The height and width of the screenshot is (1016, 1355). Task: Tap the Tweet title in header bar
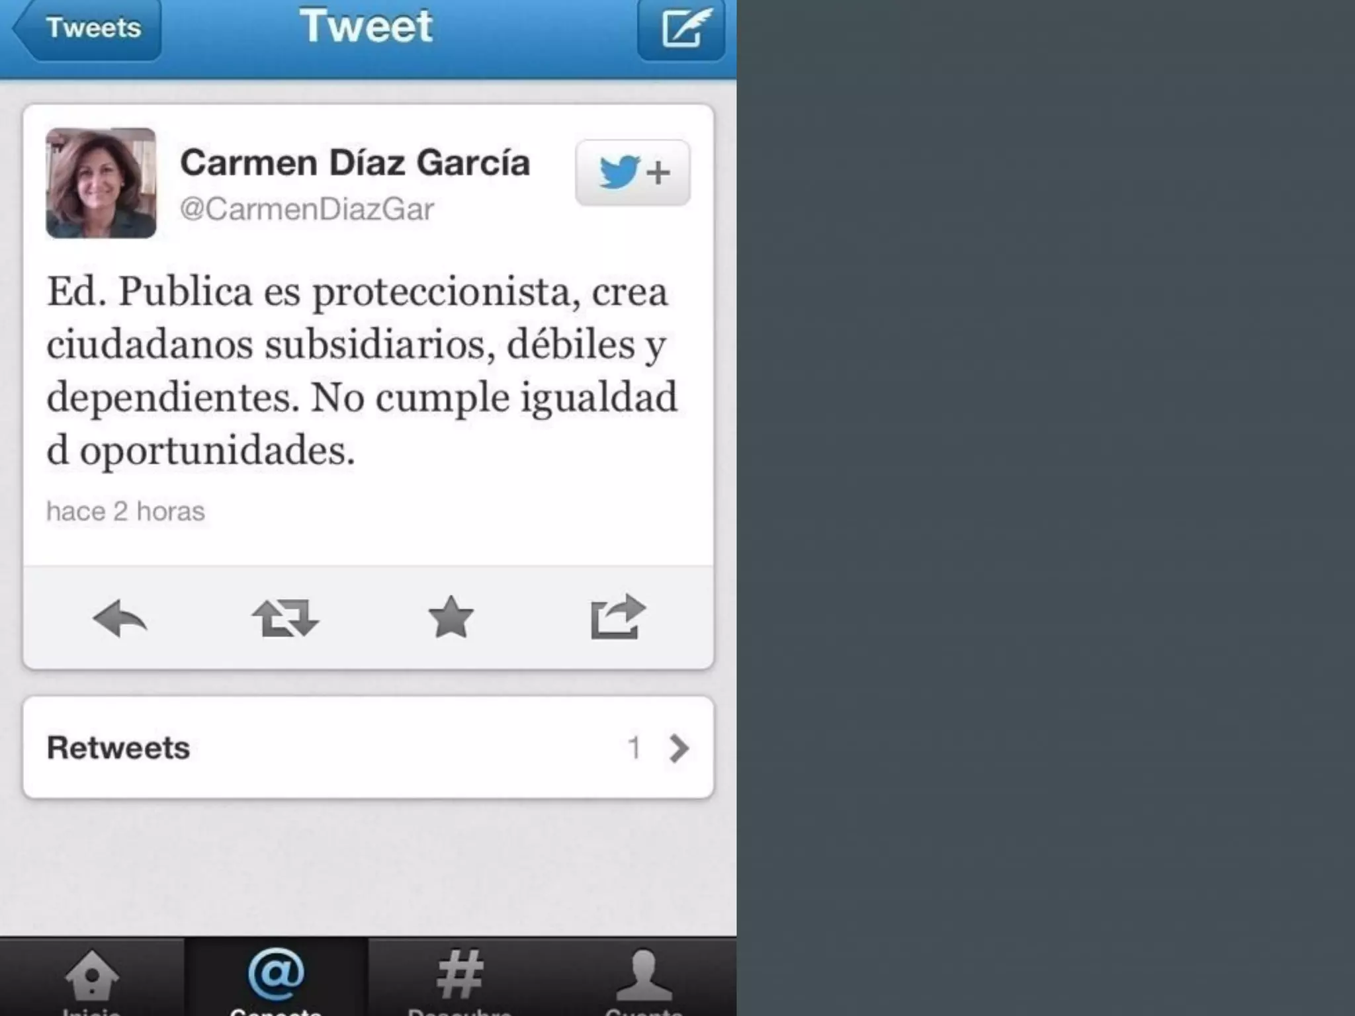pyautogui.click(x=367, y=26)
